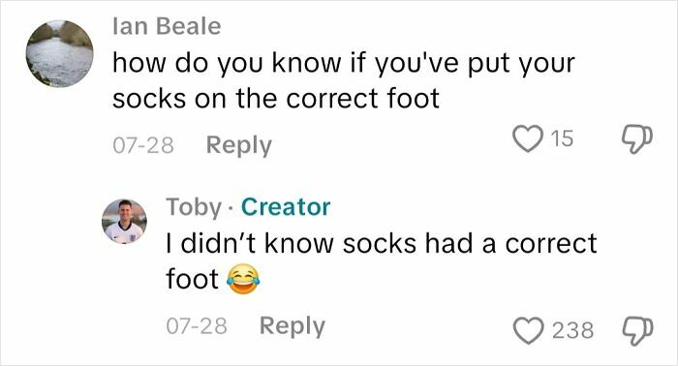Tap the heart on Toby's reply
This screenshot has height=366, width=678.
[528, 330]
